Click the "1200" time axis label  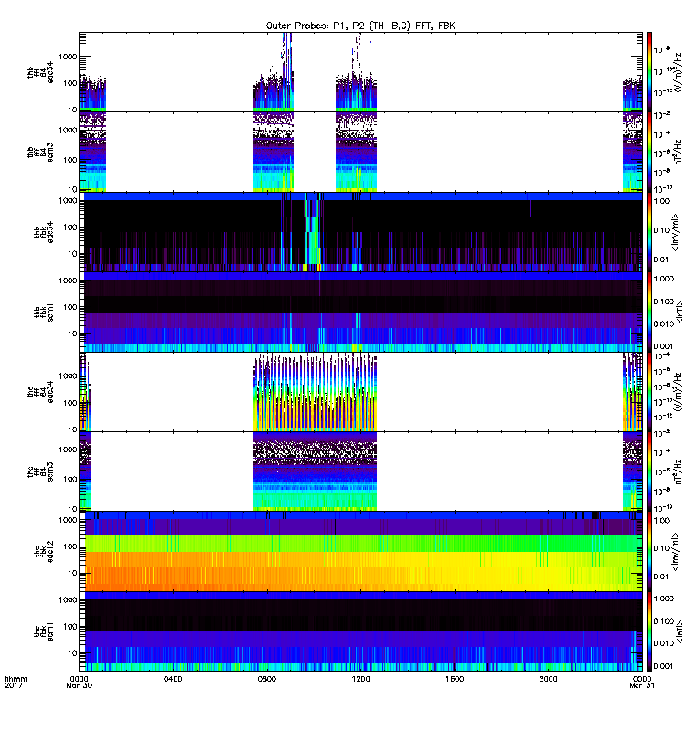(x=360, y=679)
